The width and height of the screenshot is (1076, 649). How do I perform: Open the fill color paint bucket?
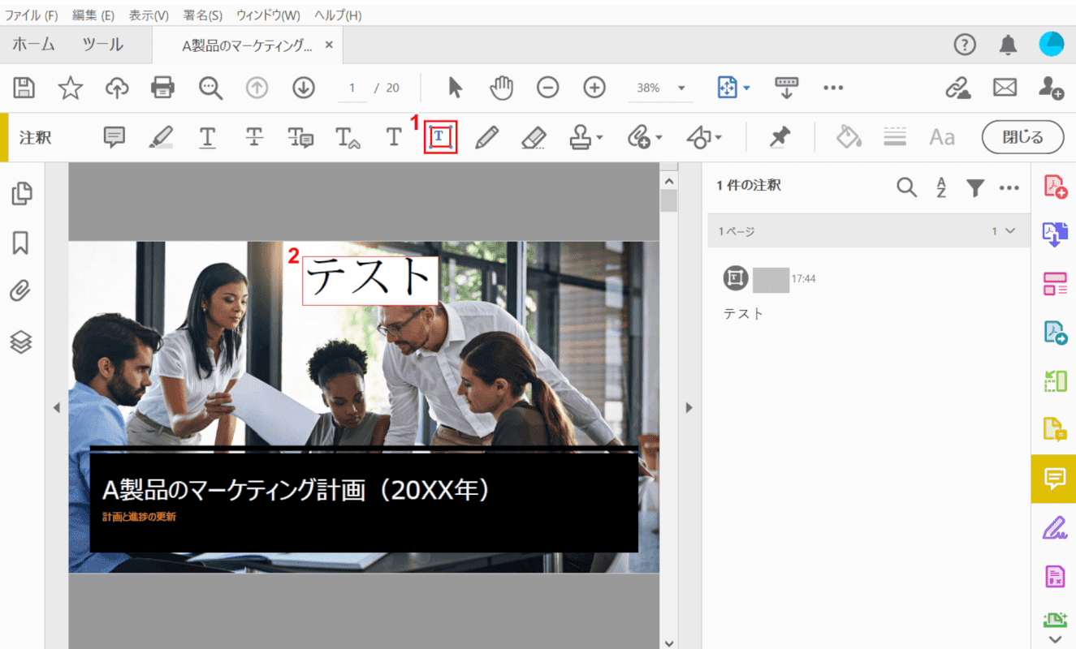(x=849, y=137)
